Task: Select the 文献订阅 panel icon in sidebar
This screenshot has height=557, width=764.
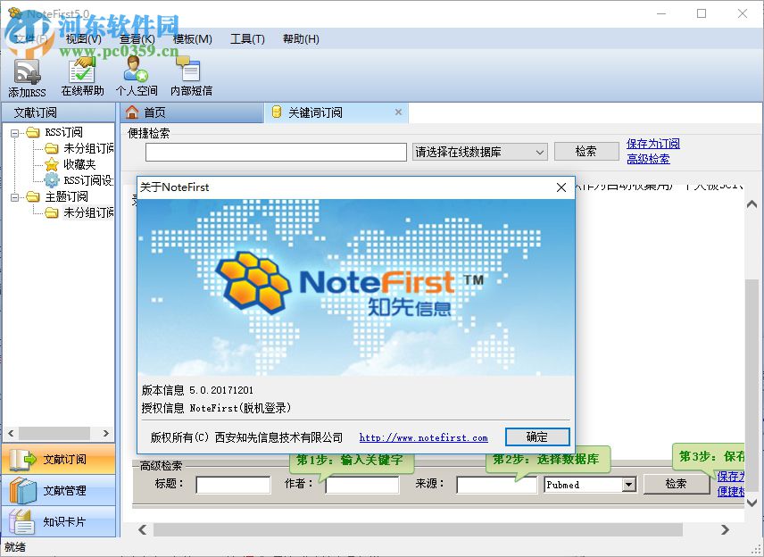Action: 24,459
